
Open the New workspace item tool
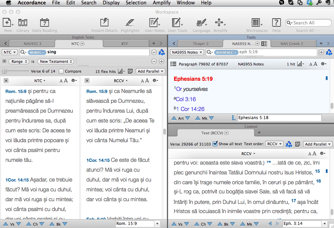(x=7, y=22)
